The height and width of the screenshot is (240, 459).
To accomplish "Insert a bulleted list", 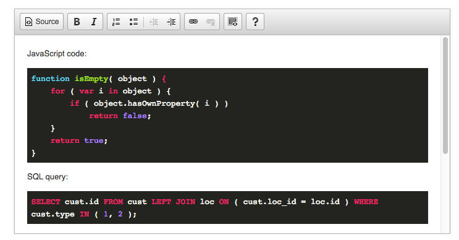I will pyautogui.click(x=133, y=22).
